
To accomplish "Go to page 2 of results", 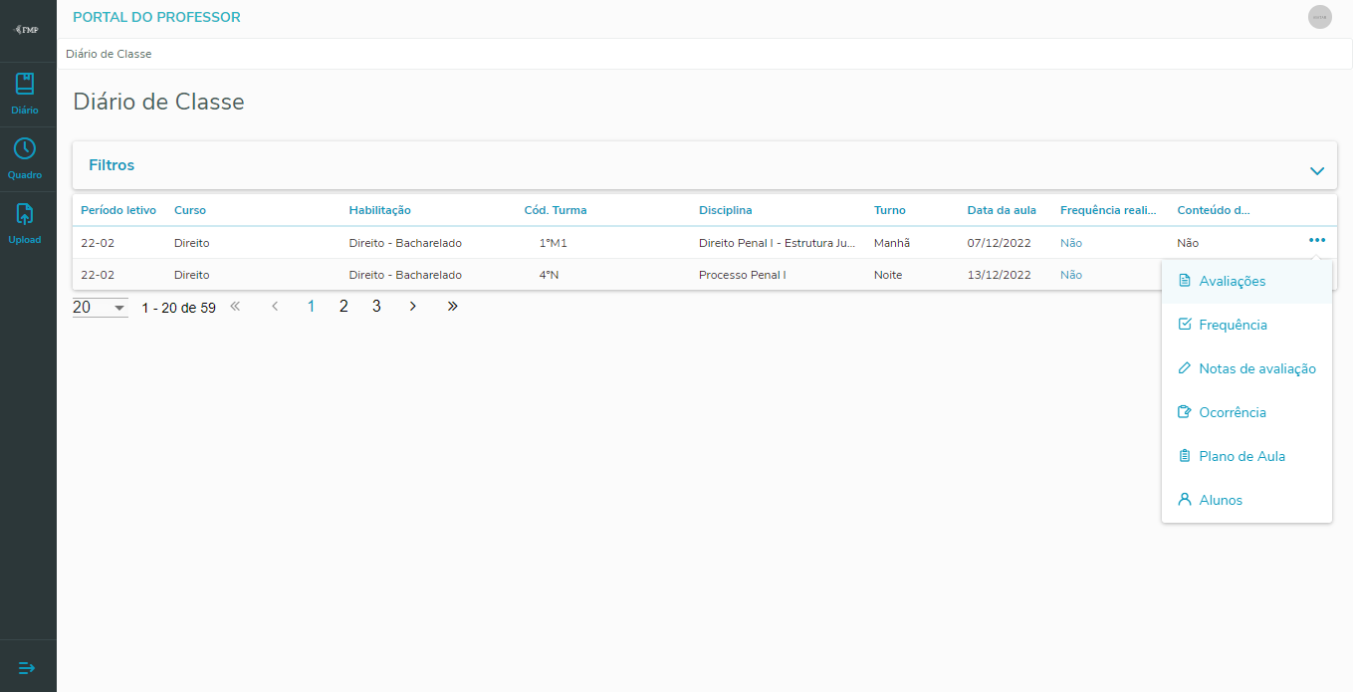I will point(343,307).
